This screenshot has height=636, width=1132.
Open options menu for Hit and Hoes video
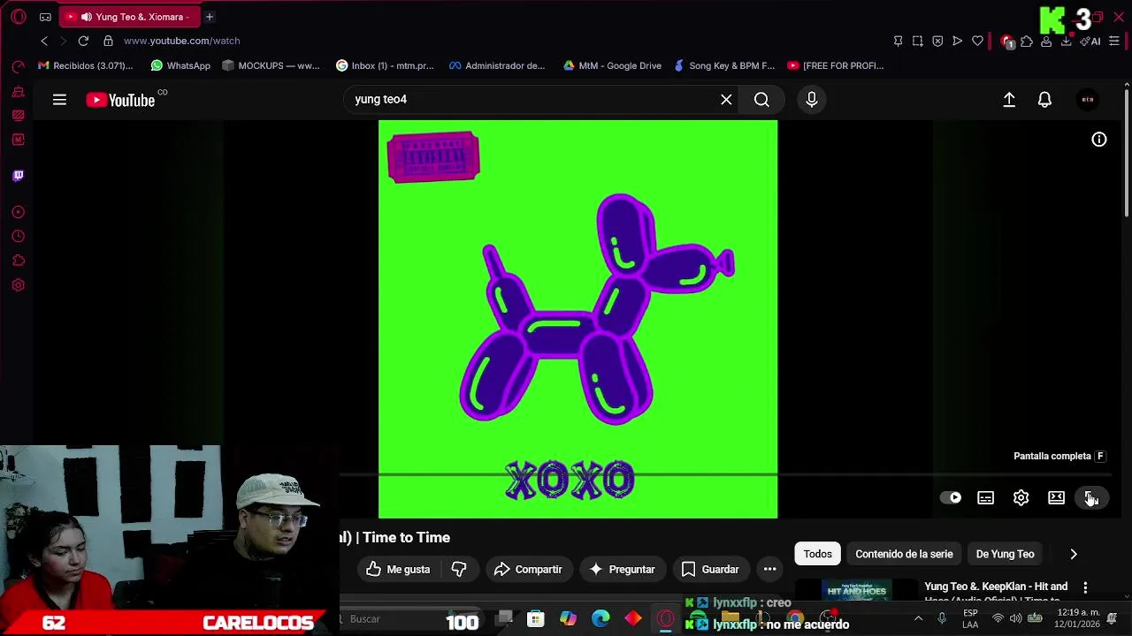click(1085, 588)
